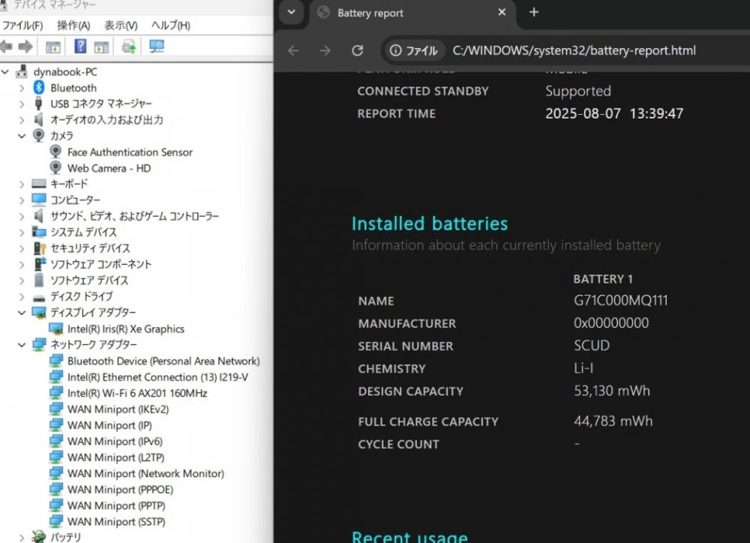Screen dimensions: 750x543
Task: Expand the キーボード category
Action: coord(22,184)
